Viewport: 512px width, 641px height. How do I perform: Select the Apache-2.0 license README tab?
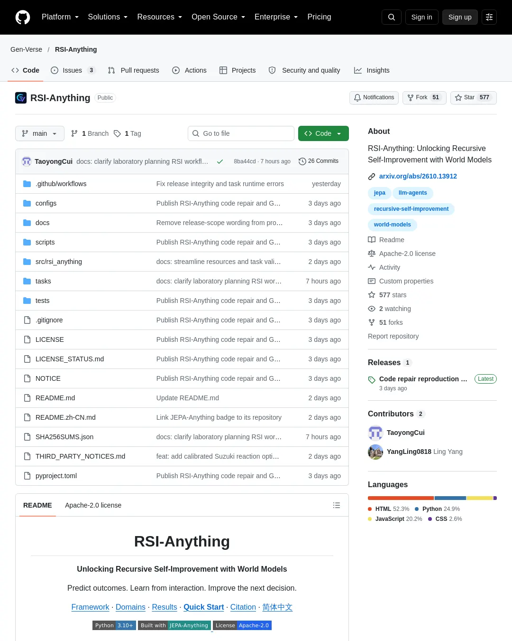pyautogui.click(x=93, y=505)
